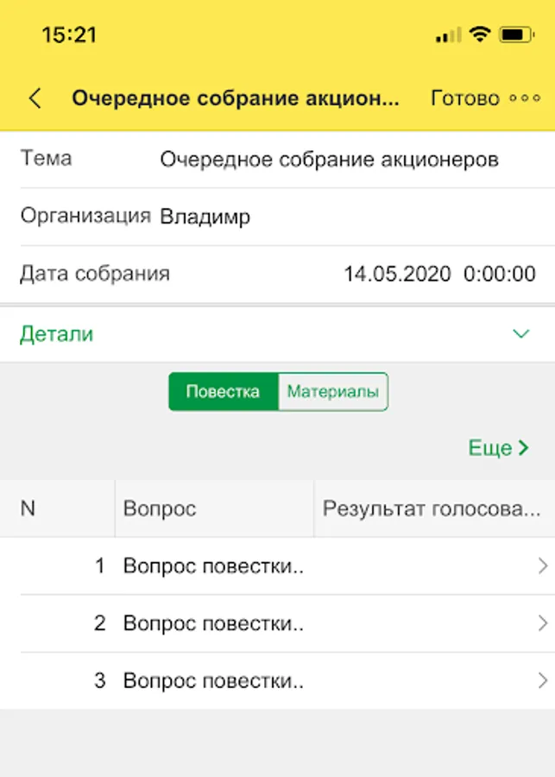Toggle the Детали section header
The height and width of the screenshot is (777, 555).
(57, 334)
